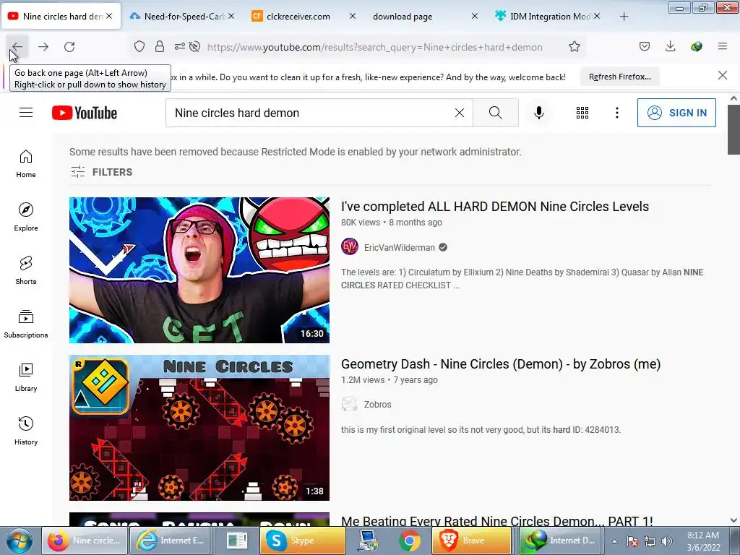Toggle the YouTube guide hamburger menu
The width and height of the screenshot is (740, 555).
[26, 113]
